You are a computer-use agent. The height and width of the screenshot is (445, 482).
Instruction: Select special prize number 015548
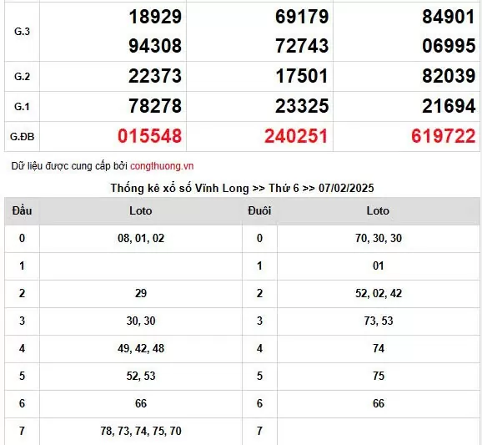pyautogui.click(x=150, y=136)
